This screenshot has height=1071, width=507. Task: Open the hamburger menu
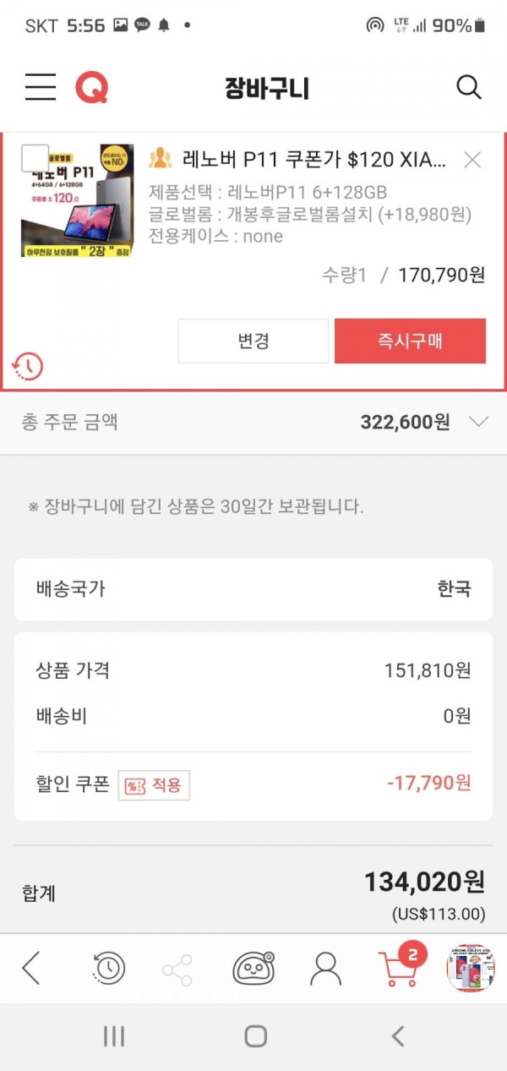[41, 87]
